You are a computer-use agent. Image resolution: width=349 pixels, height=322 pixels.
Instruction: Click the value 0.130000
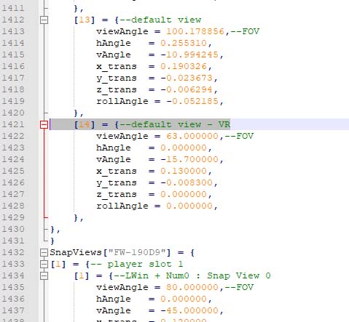point(184,171)
